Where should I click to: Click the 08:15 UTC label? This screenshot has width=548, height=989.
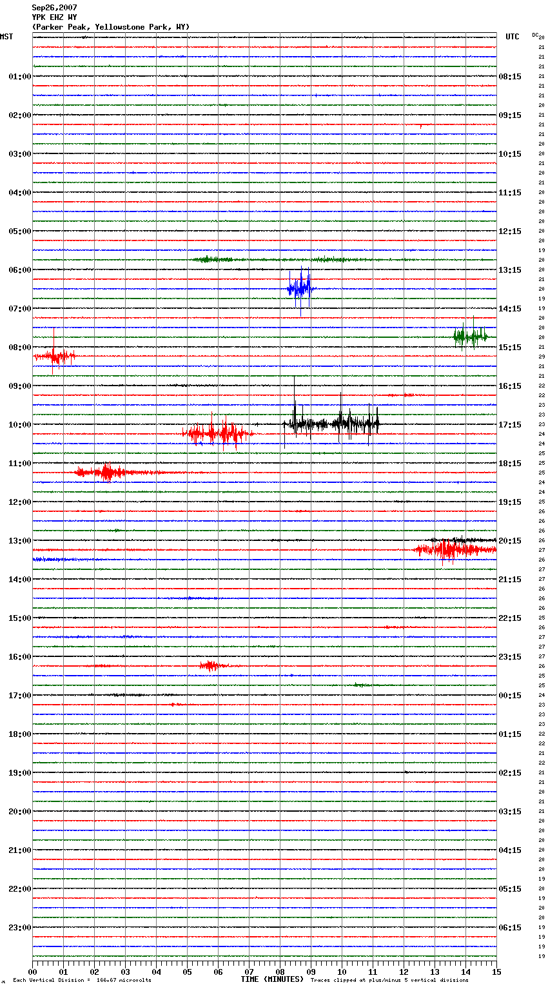510,77
